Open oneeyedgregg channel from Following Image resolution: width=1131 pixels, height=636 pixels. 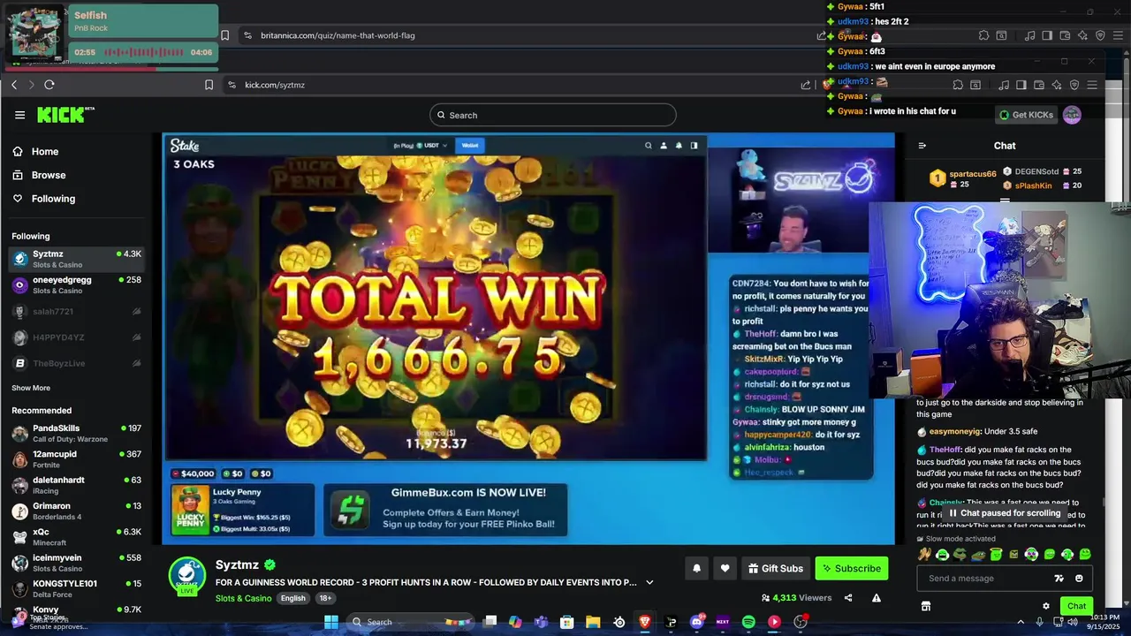[x=76, y=284]
